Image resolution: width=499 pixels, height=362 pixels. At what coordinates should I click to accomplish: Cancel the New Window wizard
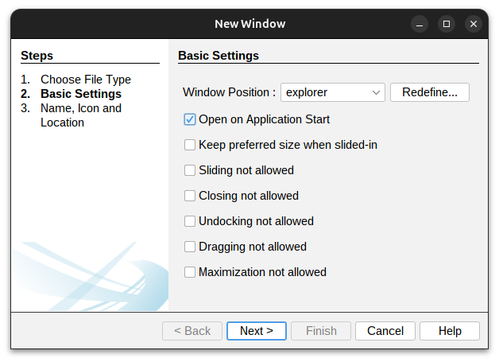tap(385, 331)
